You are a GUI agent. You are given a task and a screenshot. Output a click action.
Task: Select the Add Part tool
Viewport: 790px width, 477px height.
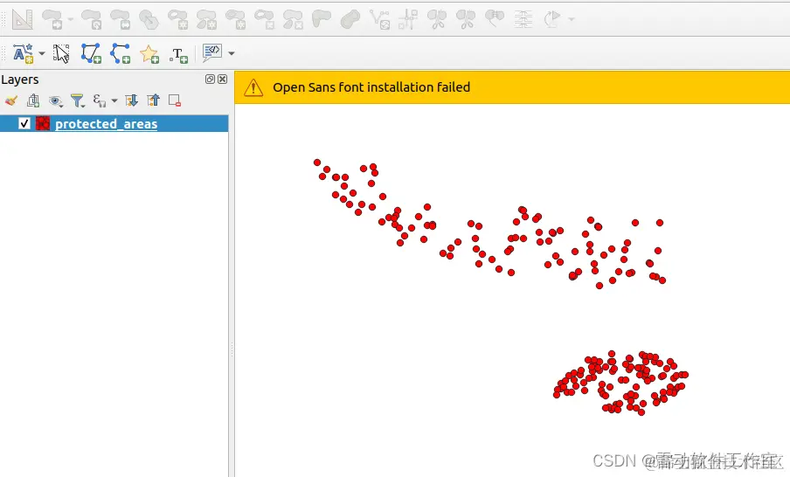[206, 19]
